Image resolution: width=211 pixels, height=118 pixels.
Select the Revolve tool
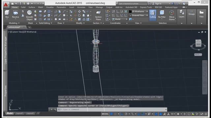[15, 14]
